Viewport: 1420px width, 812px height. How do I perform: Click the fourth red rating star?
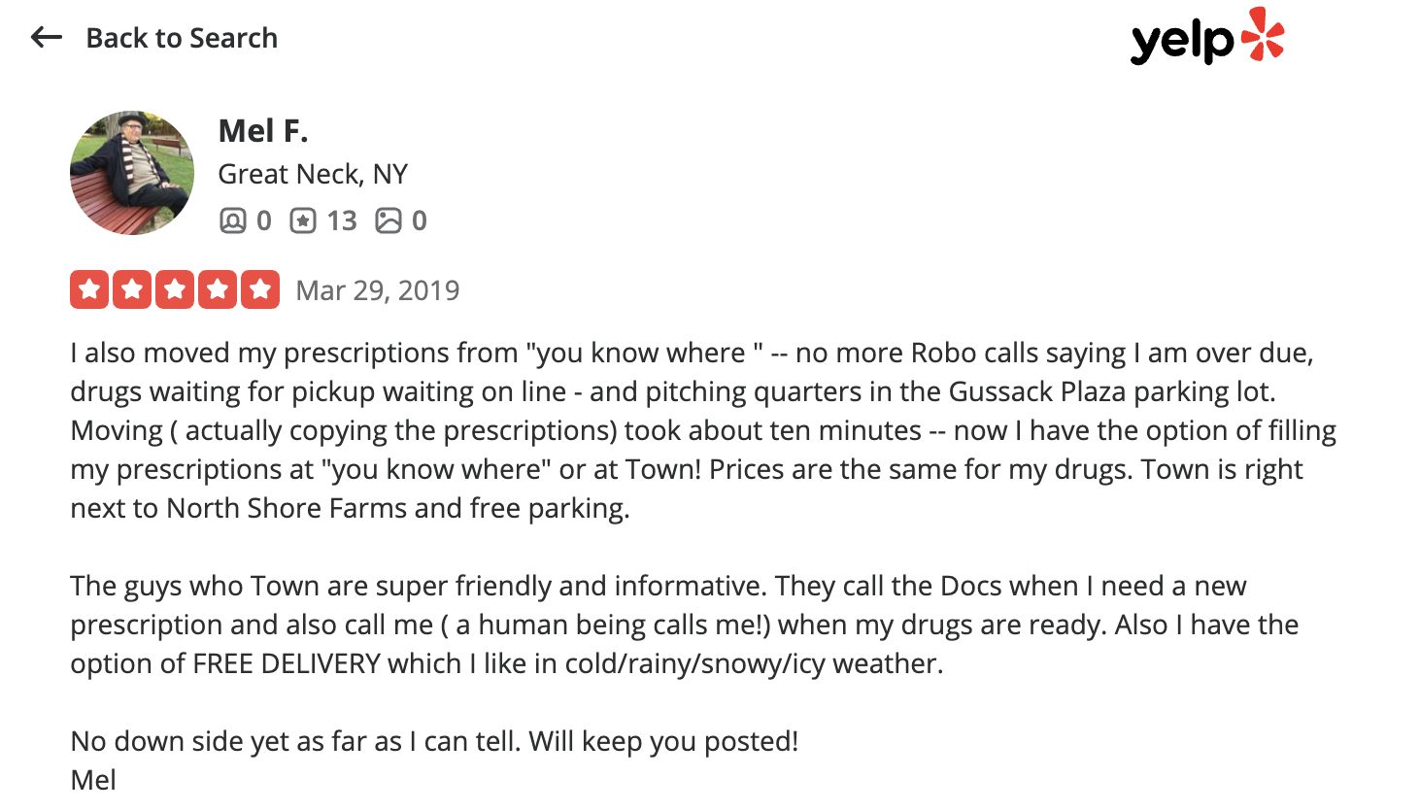(x=218, y=289)
